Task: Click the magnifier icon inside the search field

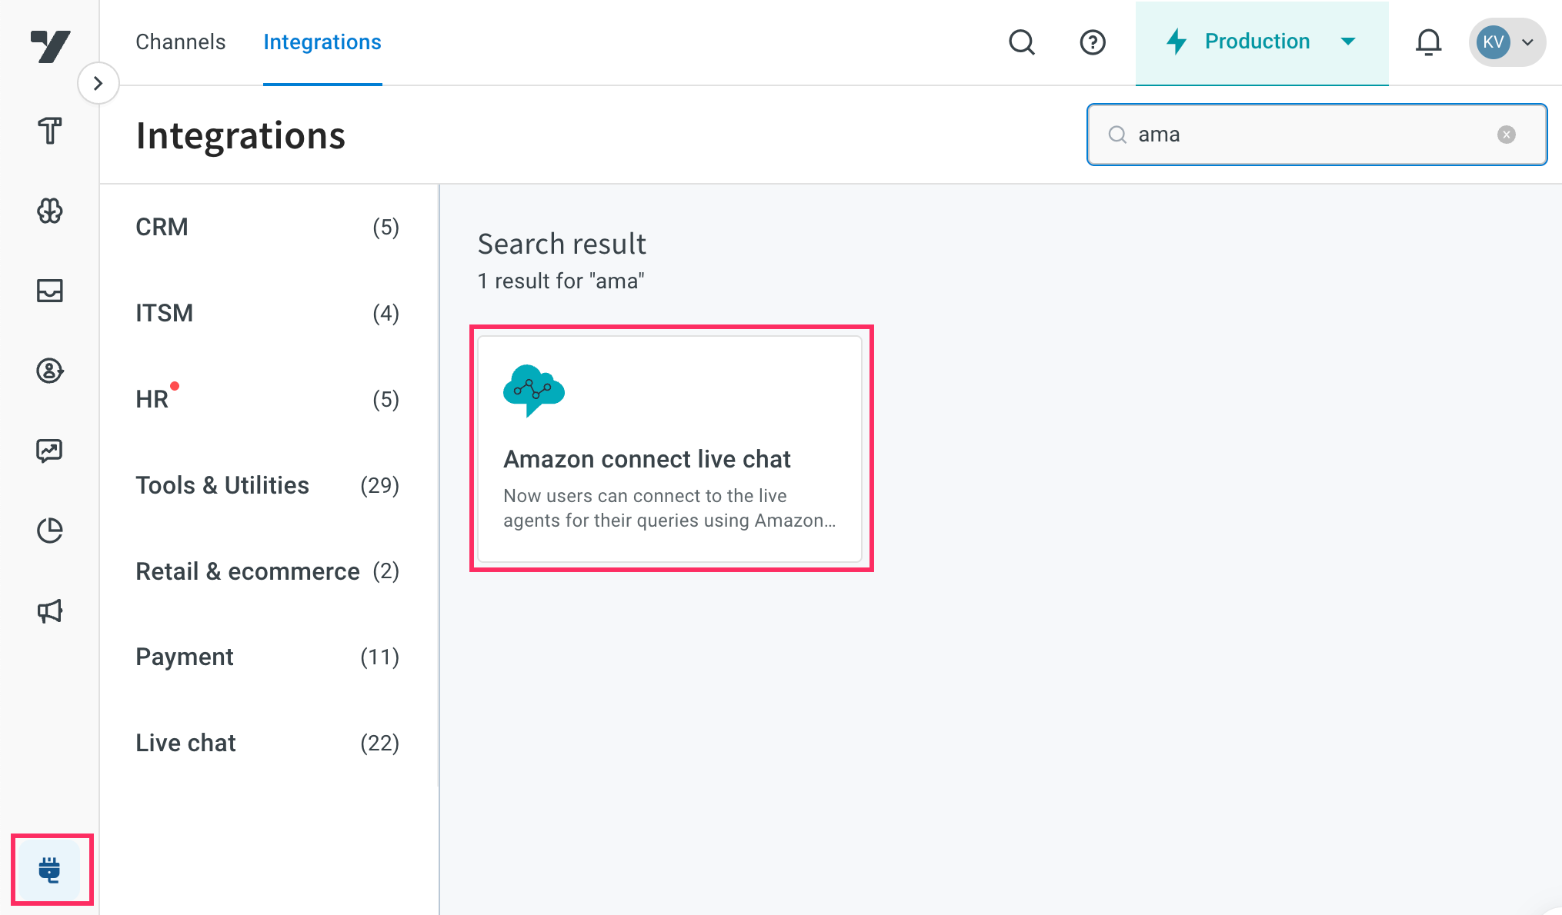Action: coord(1117,135)
